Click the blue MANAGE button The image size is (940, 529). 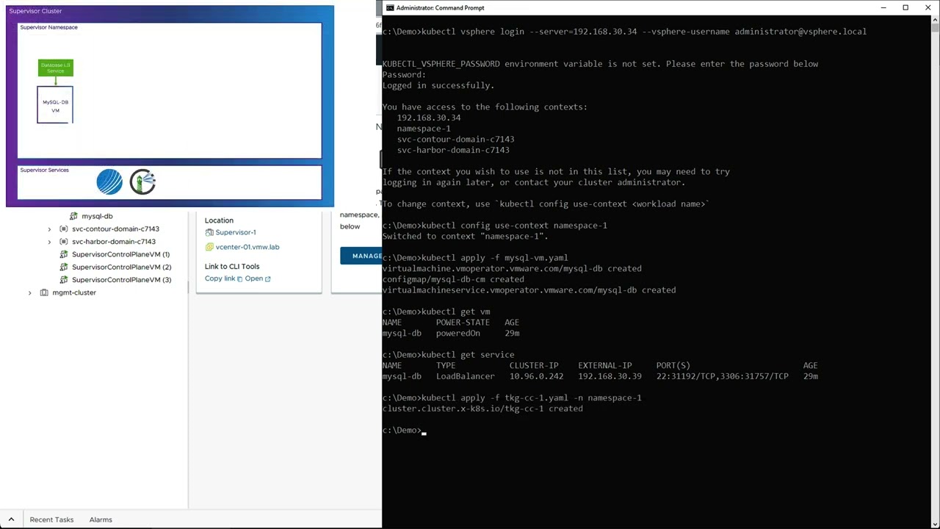point(361,256)
